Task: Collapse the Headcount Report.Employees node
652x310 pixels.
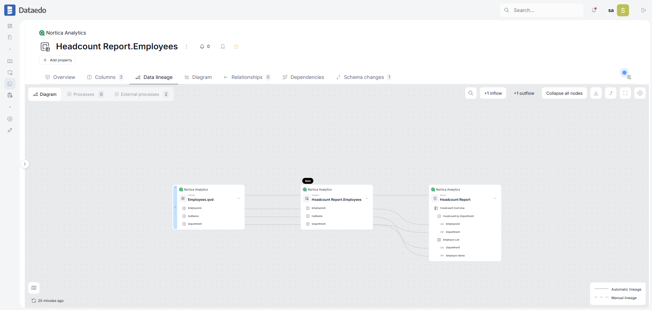Action: click(367, 198)
